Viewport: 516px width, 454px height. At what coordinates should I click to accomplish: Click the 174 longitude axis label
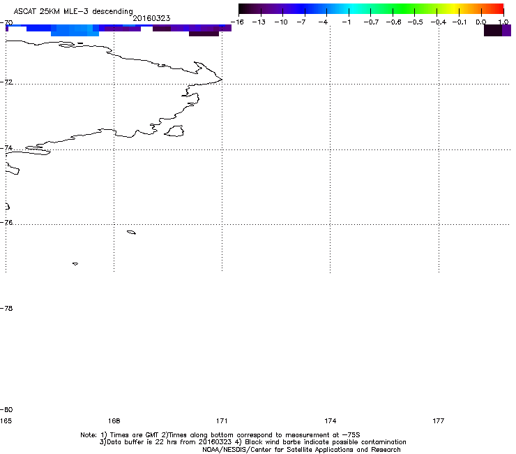330,420
